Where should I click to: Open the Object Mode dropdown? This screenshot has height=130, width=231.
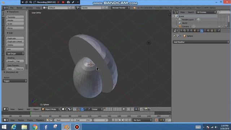(x=51, y=109)
